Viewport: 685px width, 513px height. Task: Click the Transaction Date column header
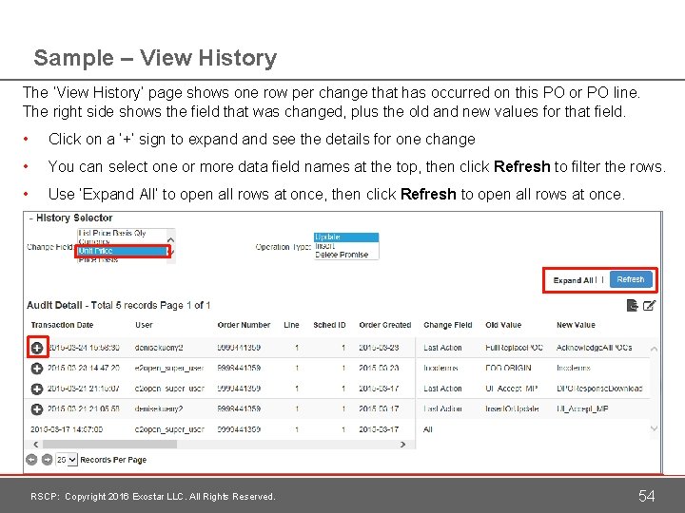tap(62, 325)
